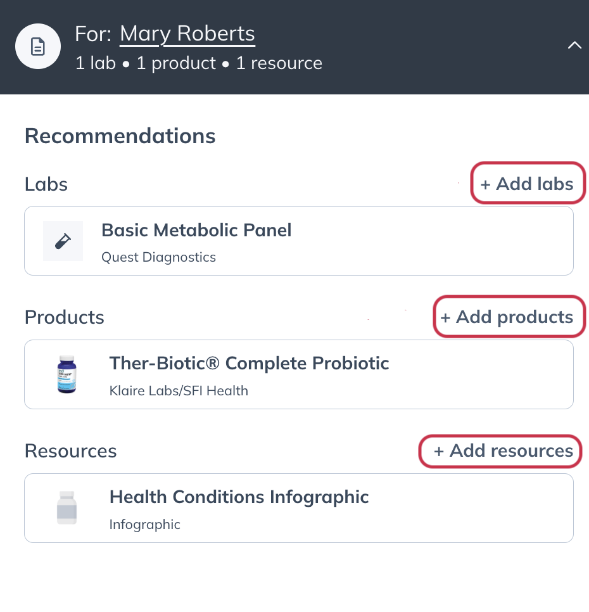589x612 pixels.
Task: Click the Health Conditions Infographic card
Action: coord(299,507)
